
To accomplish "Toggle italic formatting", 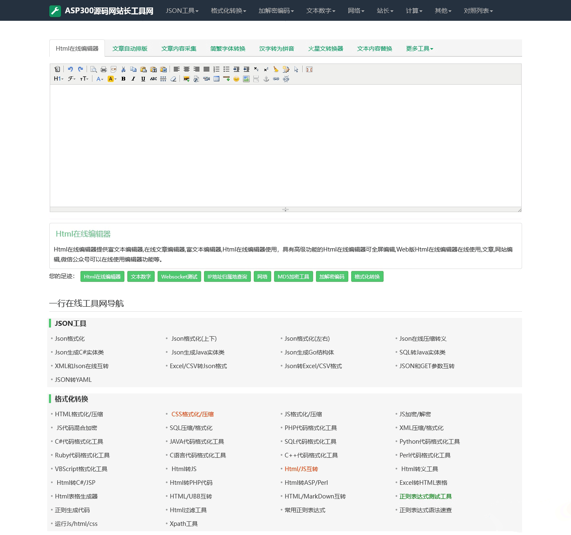I will [x=133, y=79].
